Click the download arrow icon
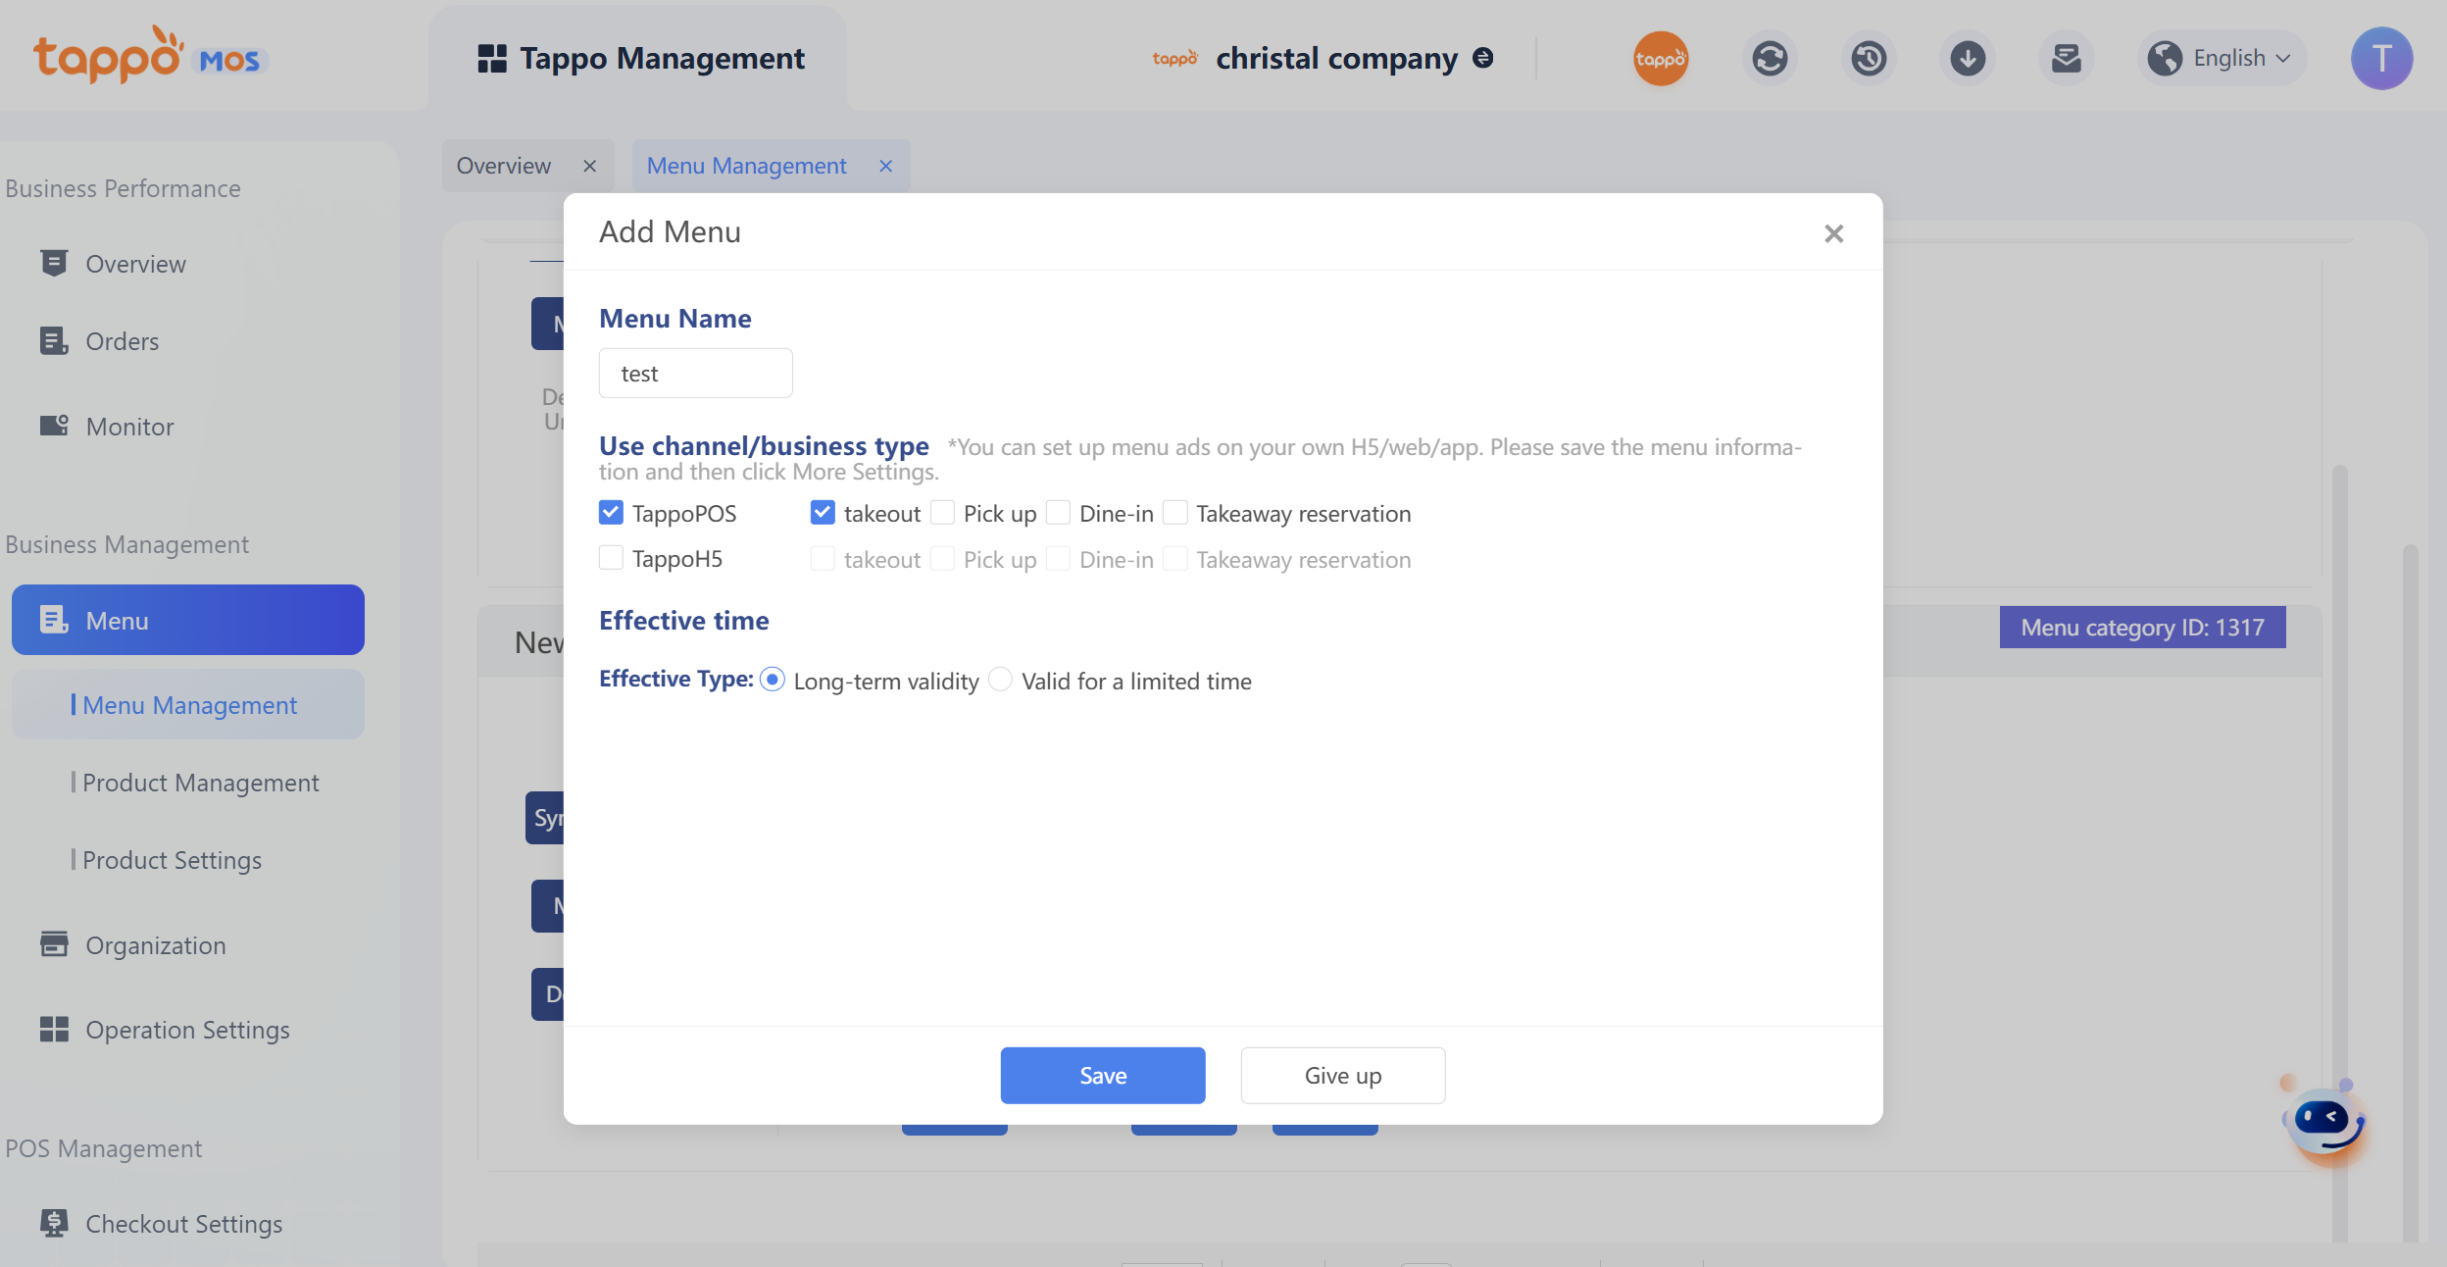Screen dimensions: 2447x1267 tap(1967, 59)
